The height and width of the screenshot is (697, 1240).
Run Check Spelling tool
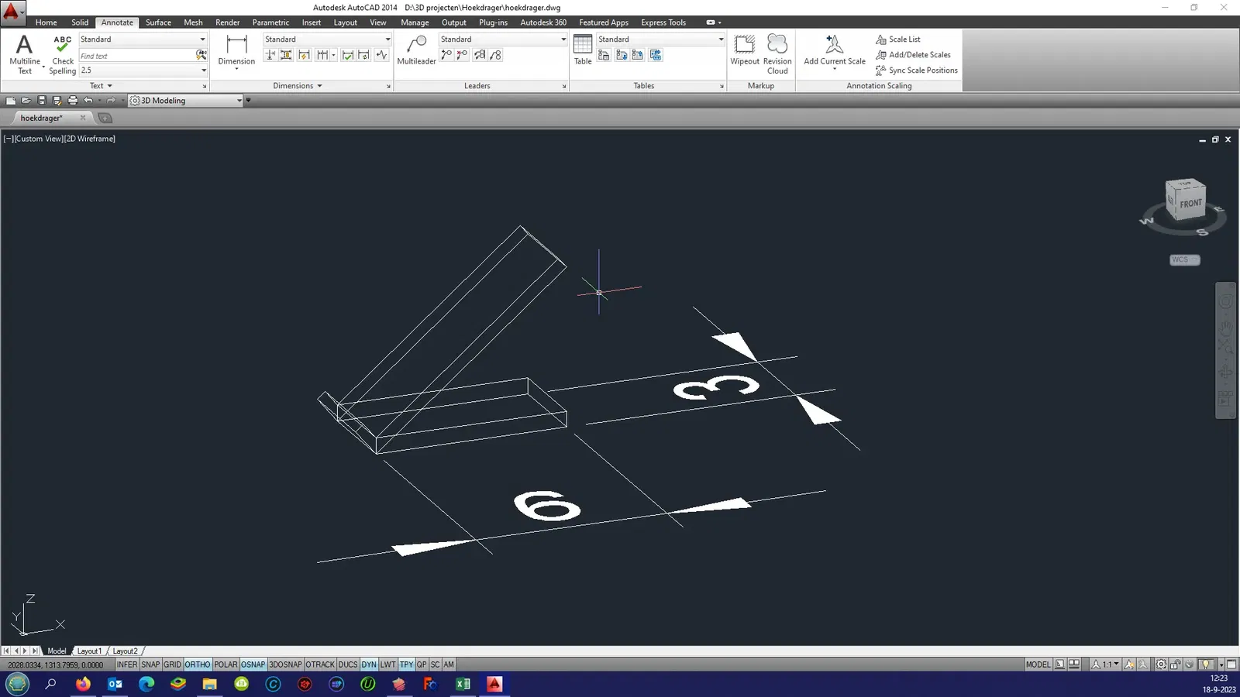[63, 54]
